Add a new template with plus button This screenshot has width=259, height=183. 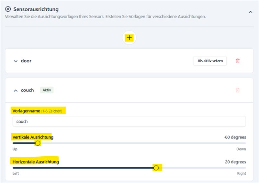129,38
